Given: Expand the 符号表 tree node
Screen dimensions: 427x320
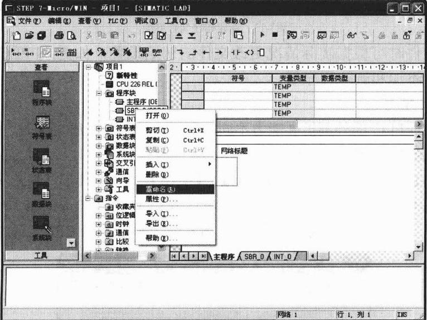Looking at the screenshot, I should click(x=99, y=128).
